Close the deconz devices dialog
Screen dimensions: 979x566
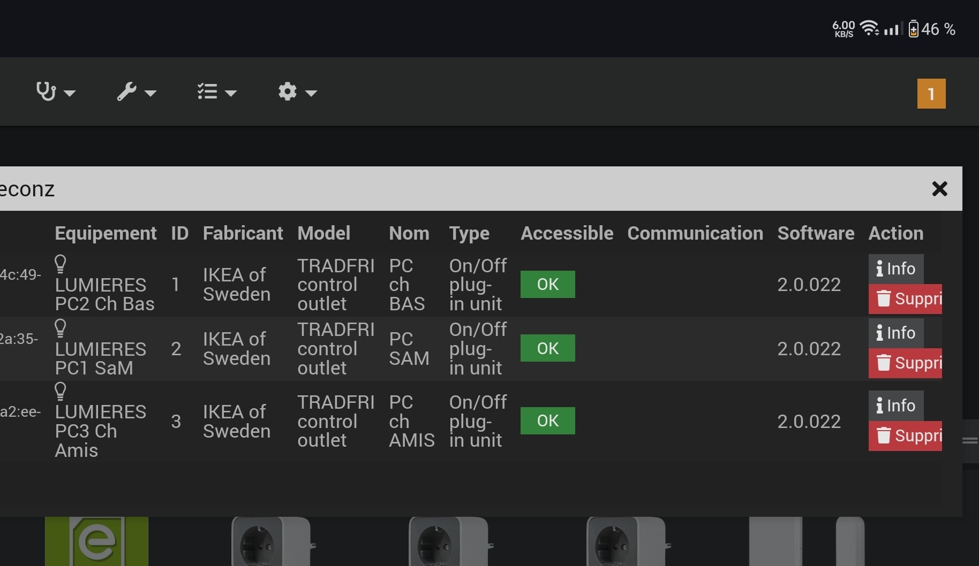click(x=939, y=189)
